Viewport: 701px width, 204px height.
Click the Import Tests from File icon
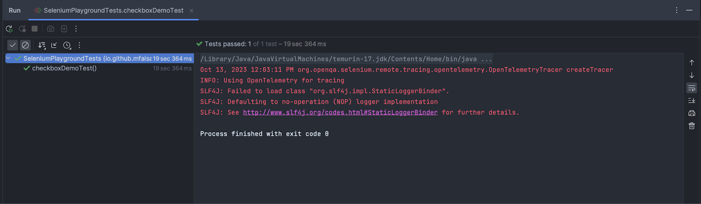tap(64, 29)
